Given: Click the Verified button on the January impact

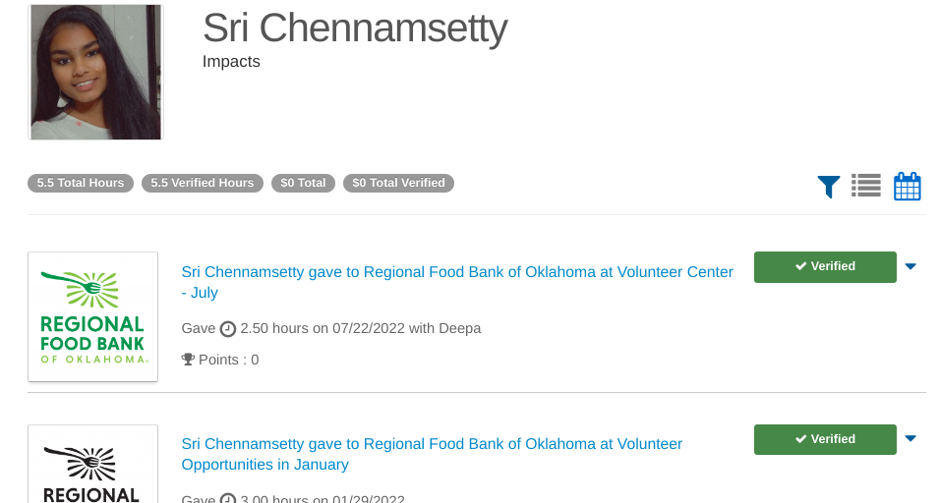Looking at the screenshot, I should click(825, 439).
